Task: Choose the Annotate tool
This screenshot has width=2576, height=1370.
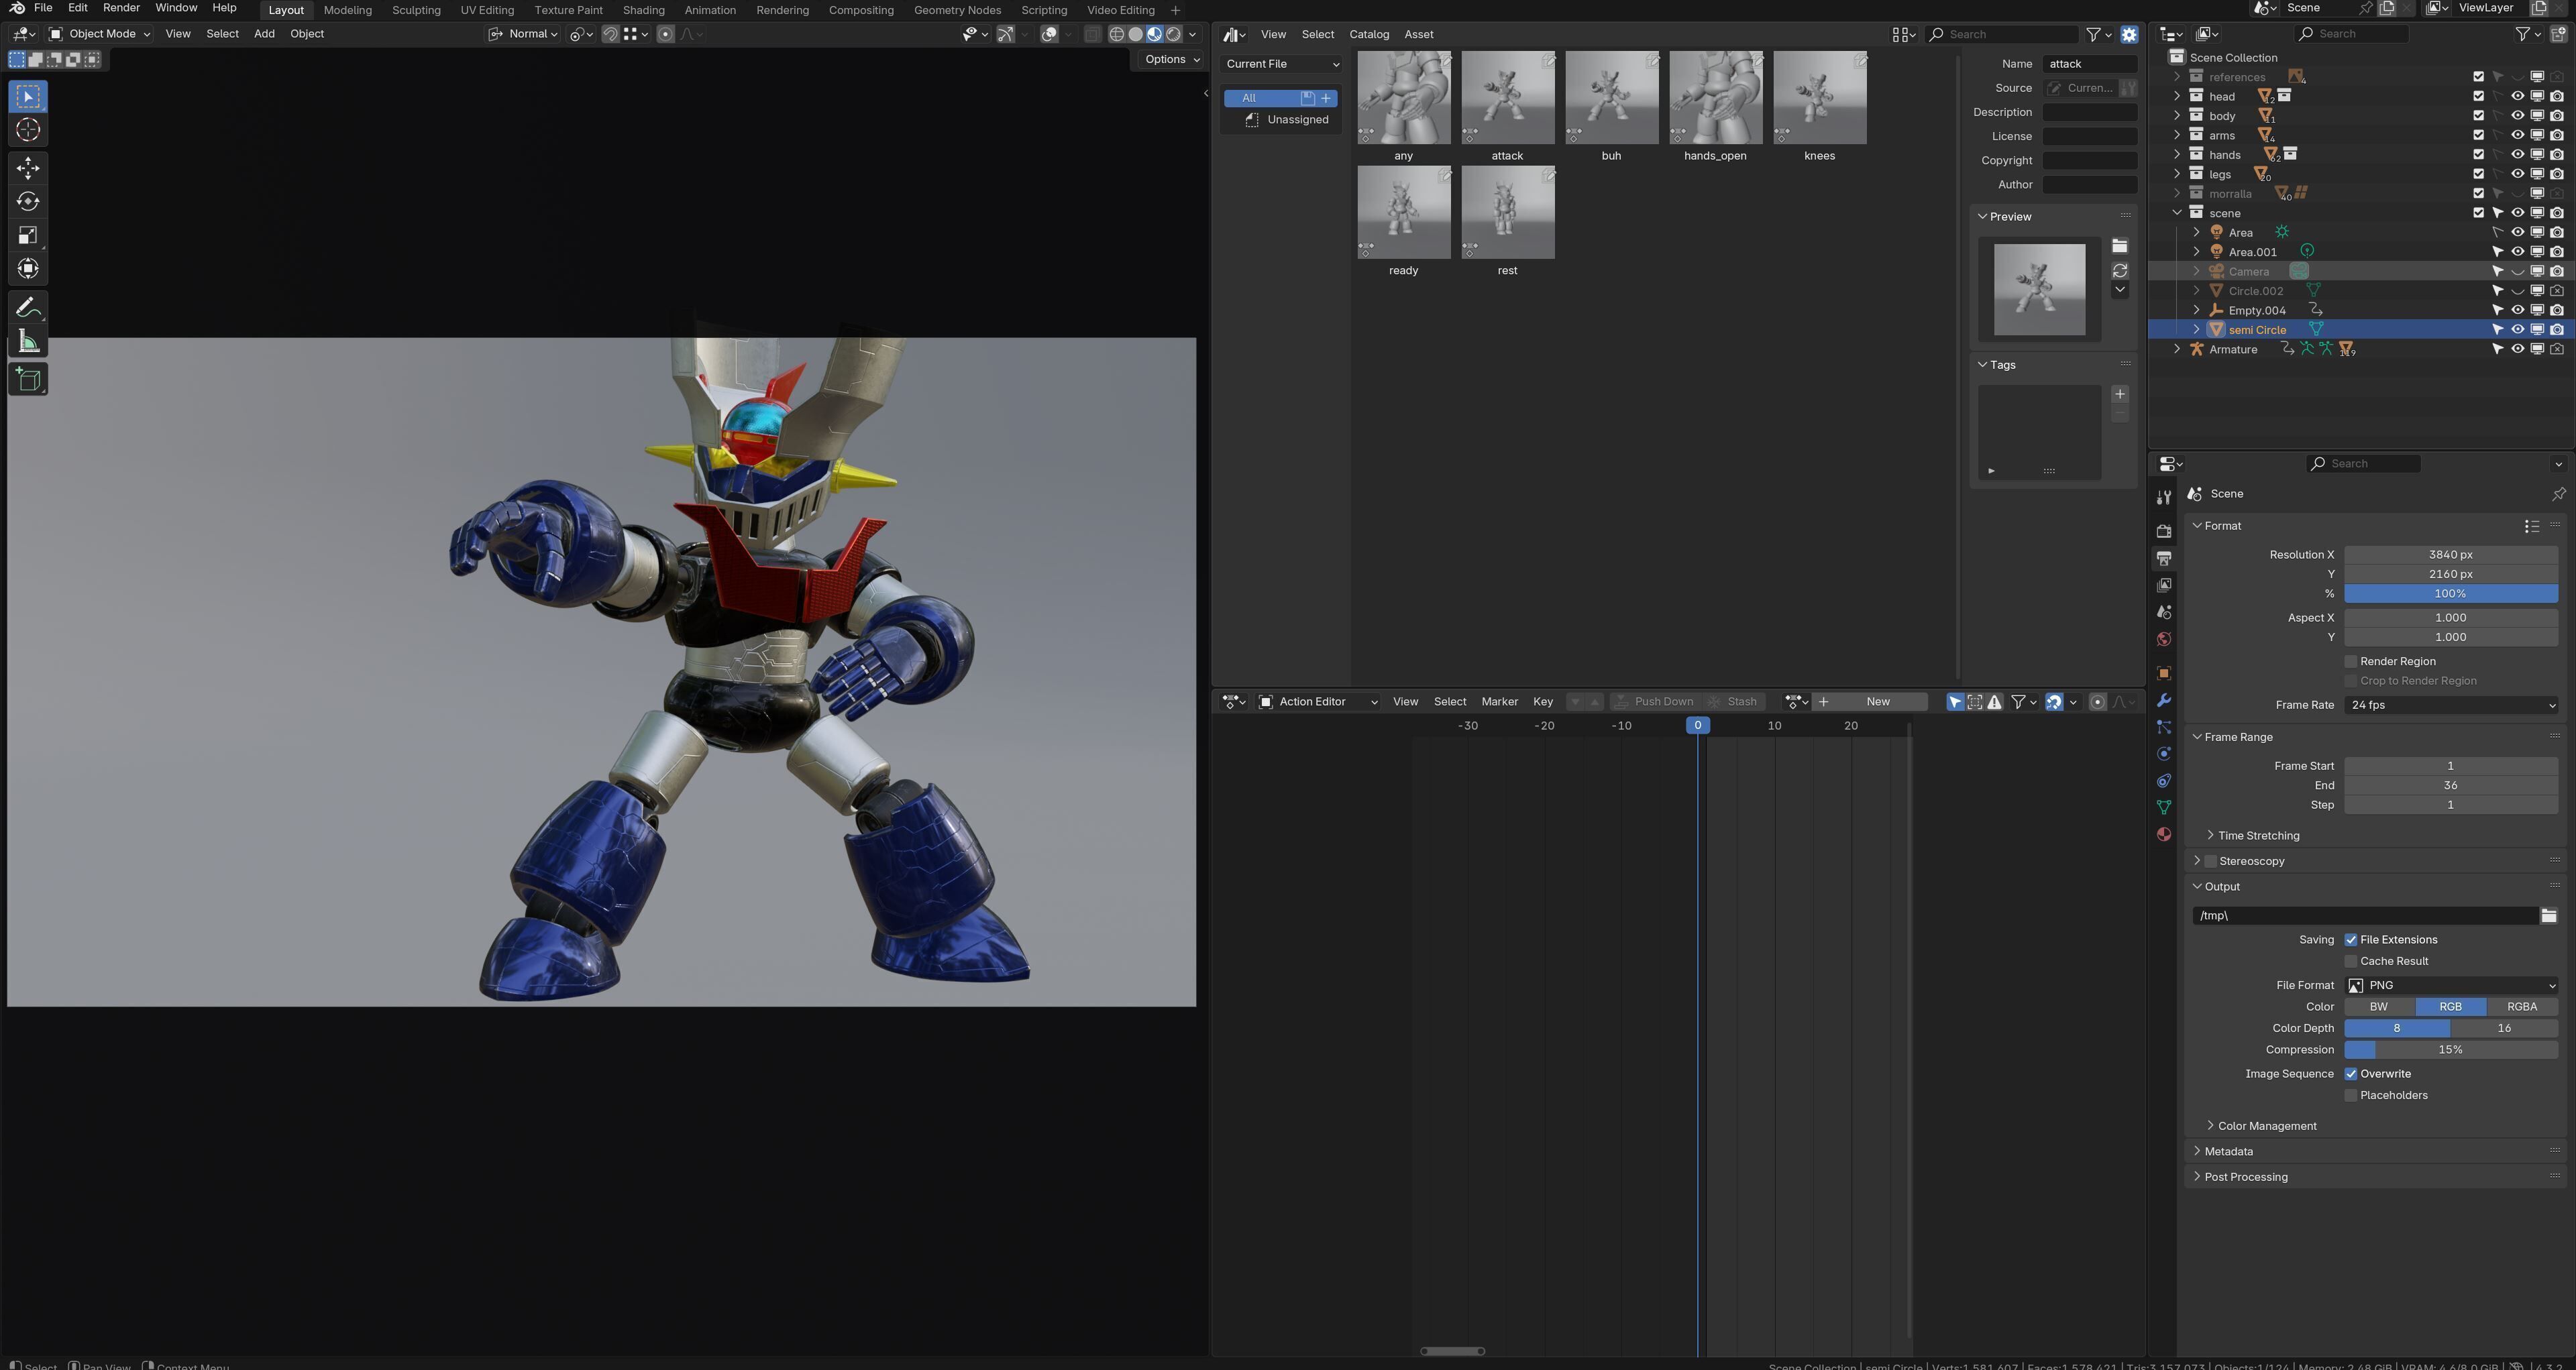Action: pyautogui.click(x=28, y=308)
